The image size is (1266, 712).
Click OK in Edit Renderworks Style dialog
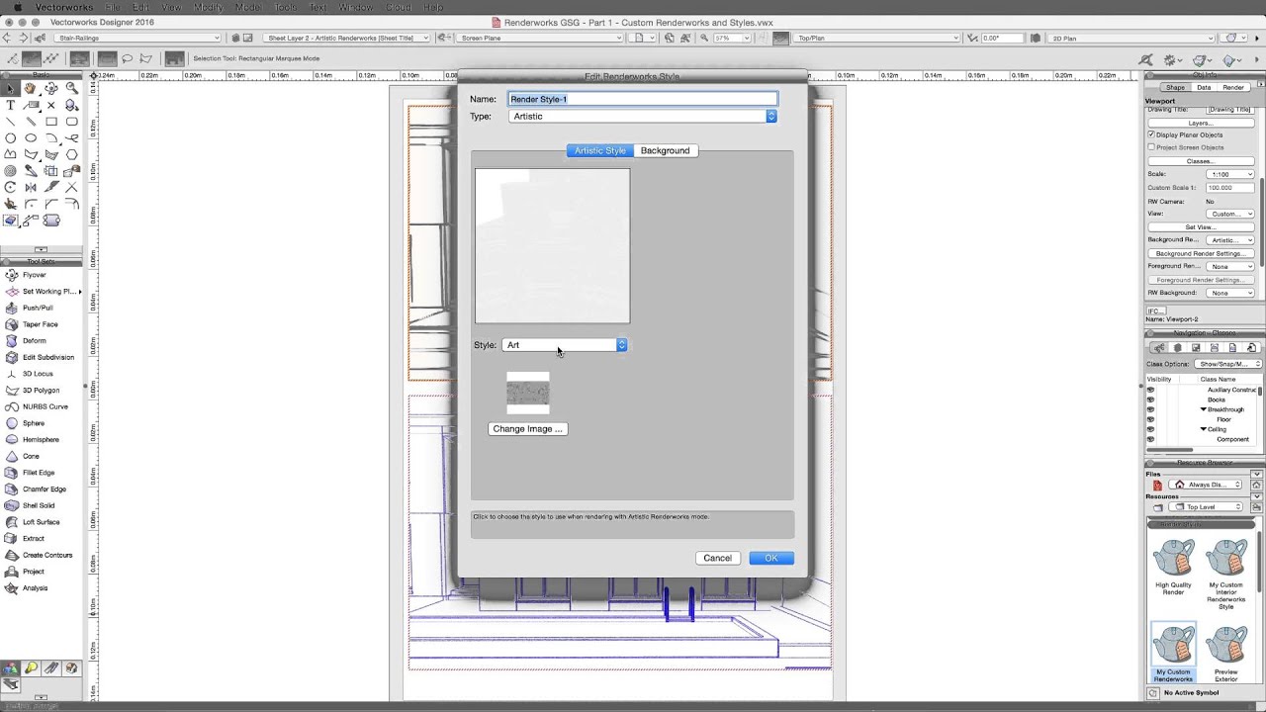click(771, 558)
